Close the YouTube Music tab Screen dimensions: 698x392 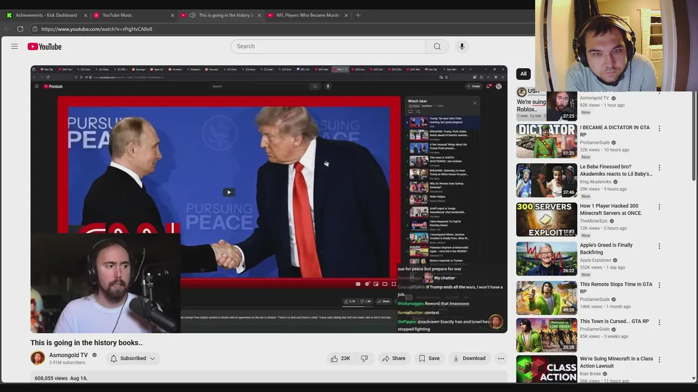[x=172, y=15]
